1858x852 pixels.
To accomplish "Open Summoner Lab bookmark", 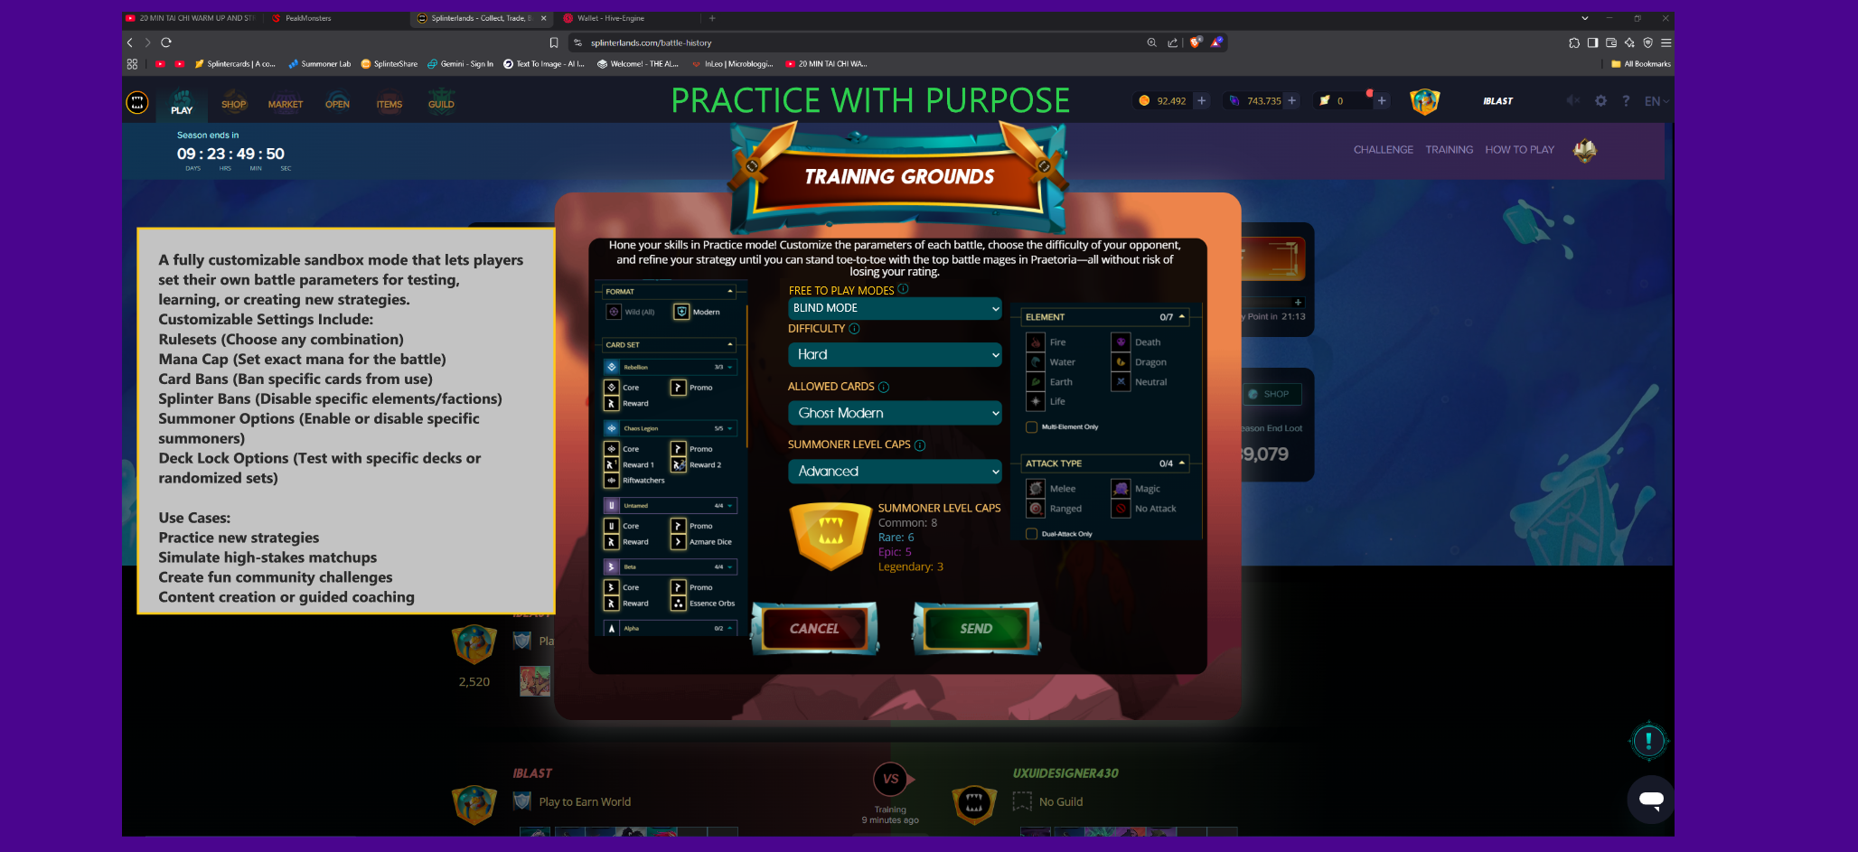I will (319, 64).
